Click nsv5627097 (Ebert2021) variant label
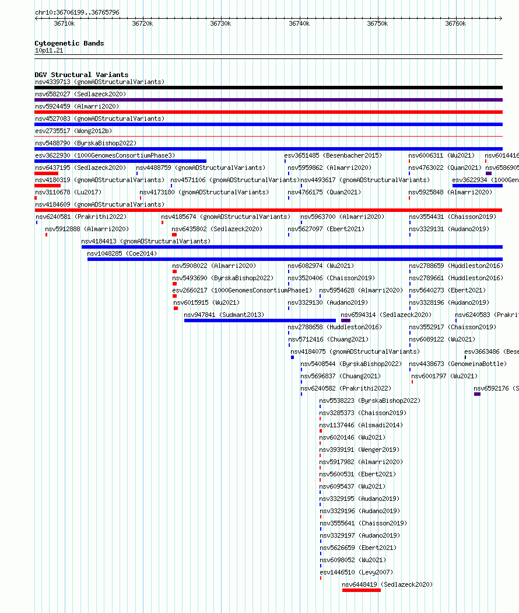519x613 pixels. pyautogui.click(x=326, y=229)
